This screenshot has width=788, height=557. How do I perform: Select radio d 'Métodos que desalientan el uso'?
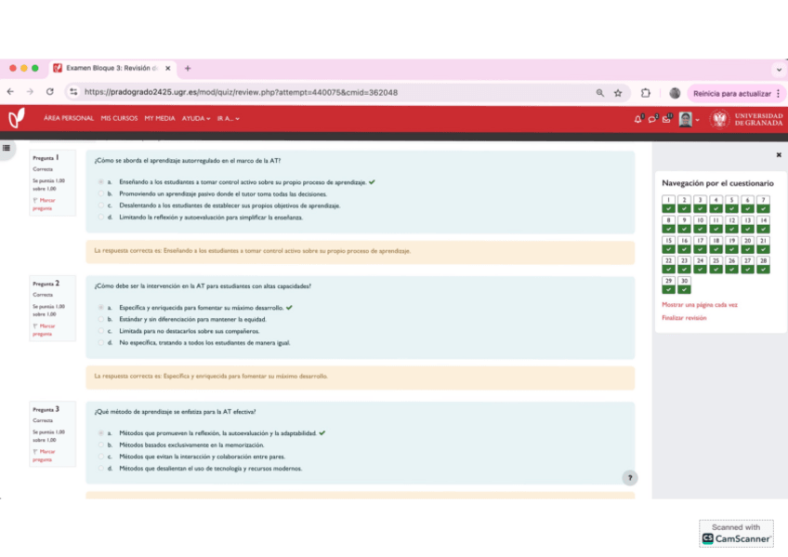(x=101, y=468)
